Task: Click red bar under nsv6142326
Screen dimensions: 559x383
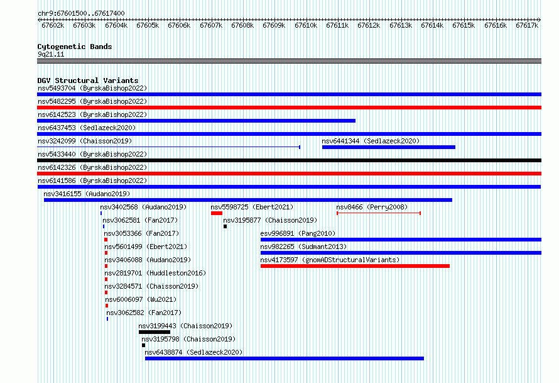Action: [289, 174]
